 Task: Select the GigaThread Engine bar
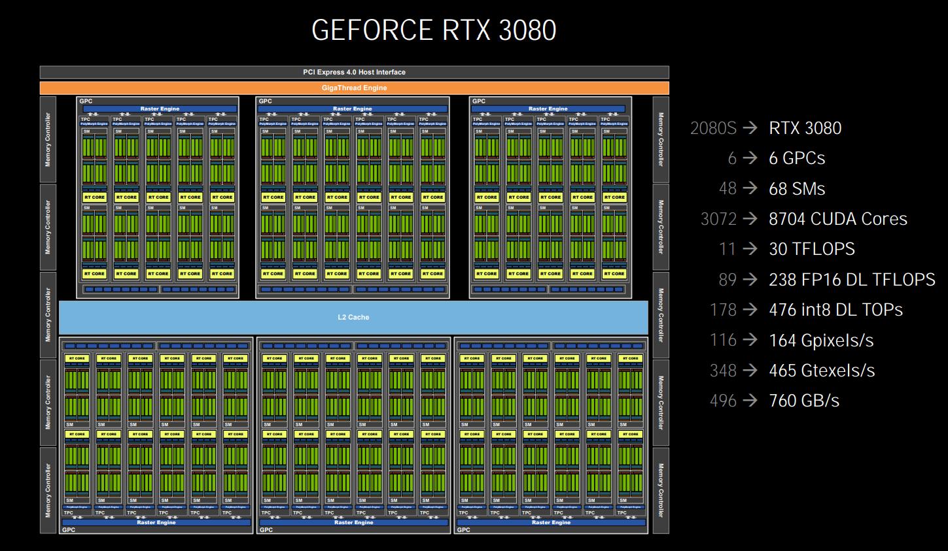click(355, 87)
